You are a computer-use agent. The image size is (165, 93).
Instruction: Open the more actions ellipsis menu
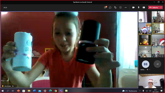pos(126,7)
